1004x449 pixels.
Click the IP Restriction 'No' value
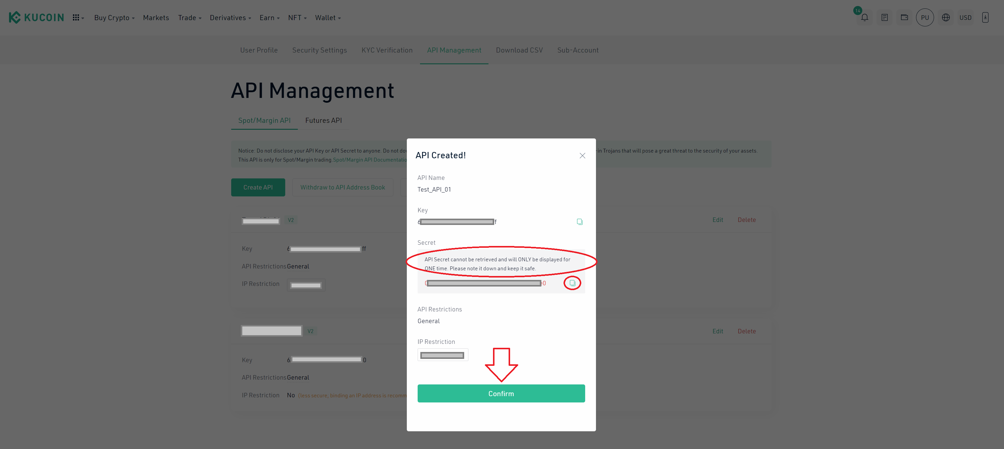[x=291, y=395]
